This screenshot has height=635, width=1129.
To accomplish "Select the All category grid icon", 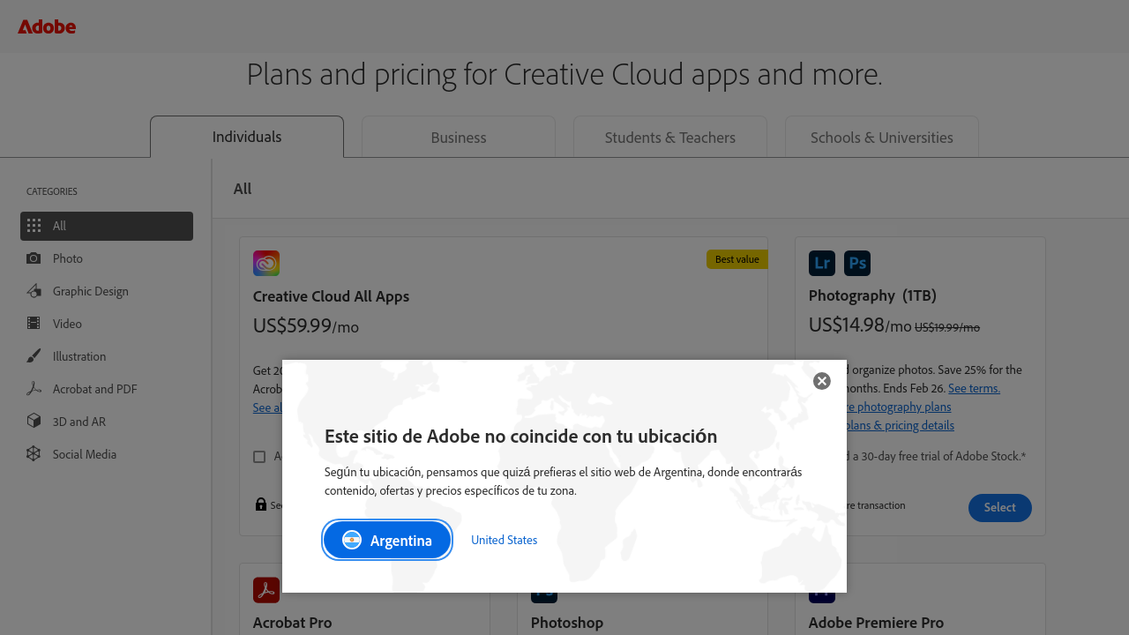I will point(34,226).
